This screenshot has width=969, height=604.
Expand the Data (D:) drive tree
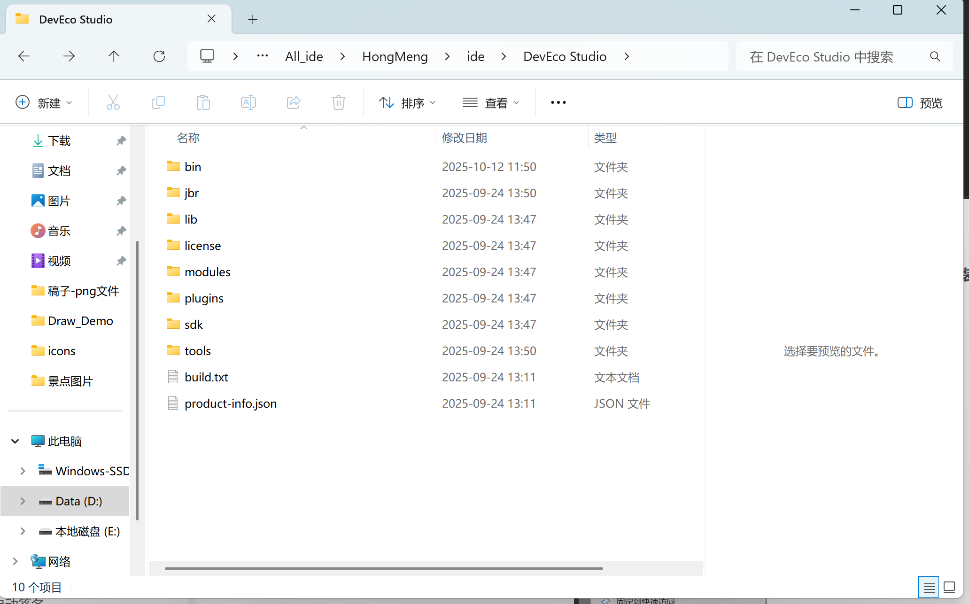[23, 501]
